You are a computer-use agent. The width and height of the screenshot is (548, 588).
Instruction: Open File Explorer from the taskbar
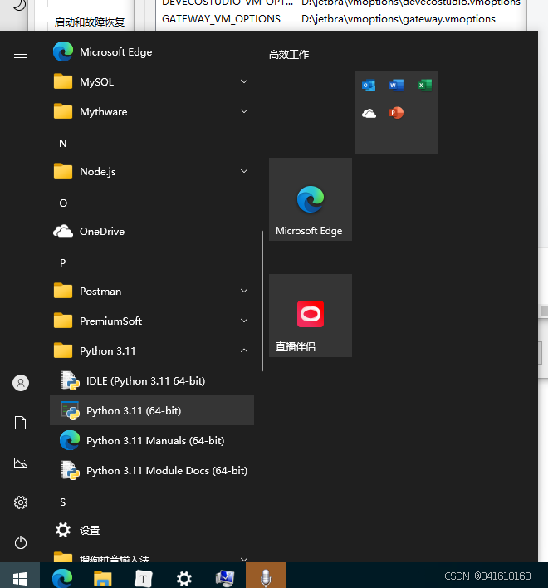pyautogui.click(x=103, y=578)
